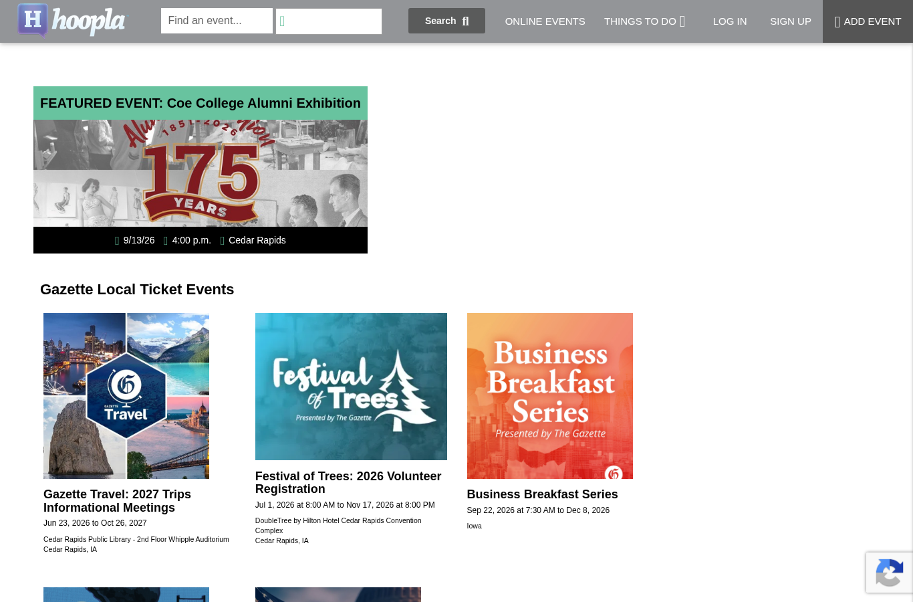This screenshot has width=913, height=602.
Task: Click the Search button
Action: coord(446,21)
